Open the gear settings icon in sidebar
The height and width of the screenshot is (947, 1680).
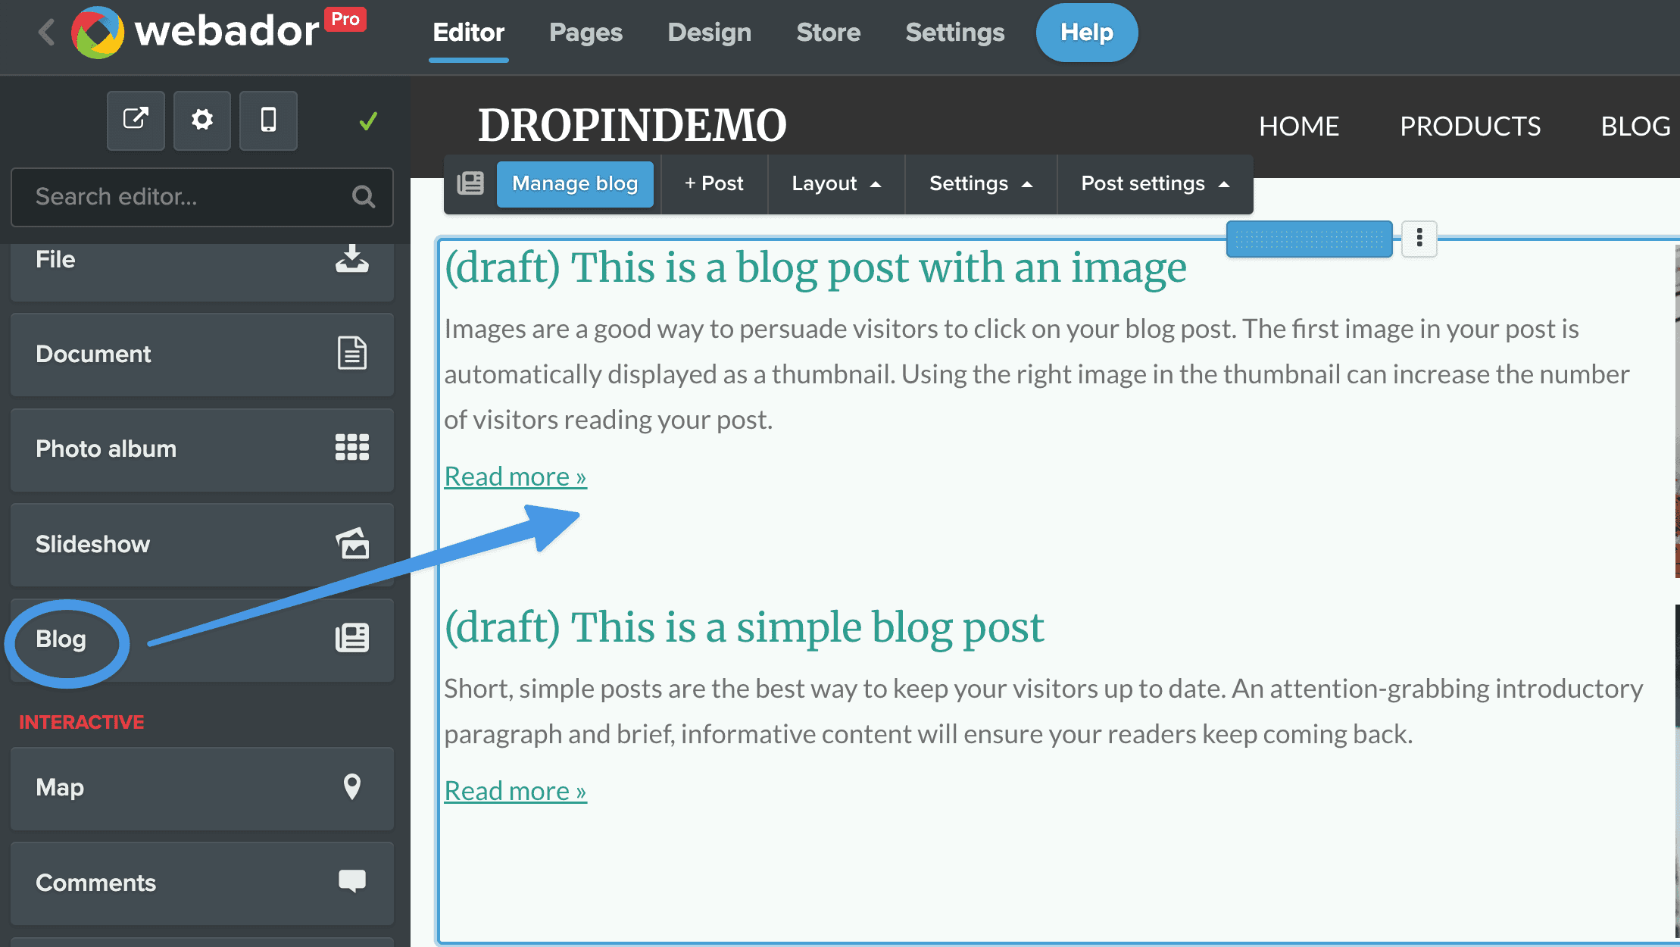click(x=202, y=120)
